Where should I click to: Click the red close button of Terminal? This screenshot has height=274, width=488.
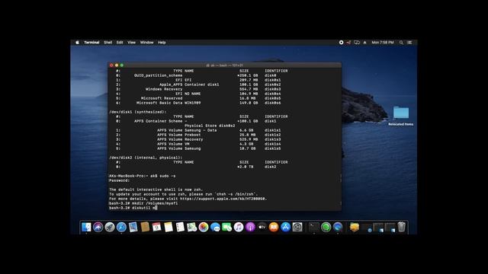tap(111, 65)
